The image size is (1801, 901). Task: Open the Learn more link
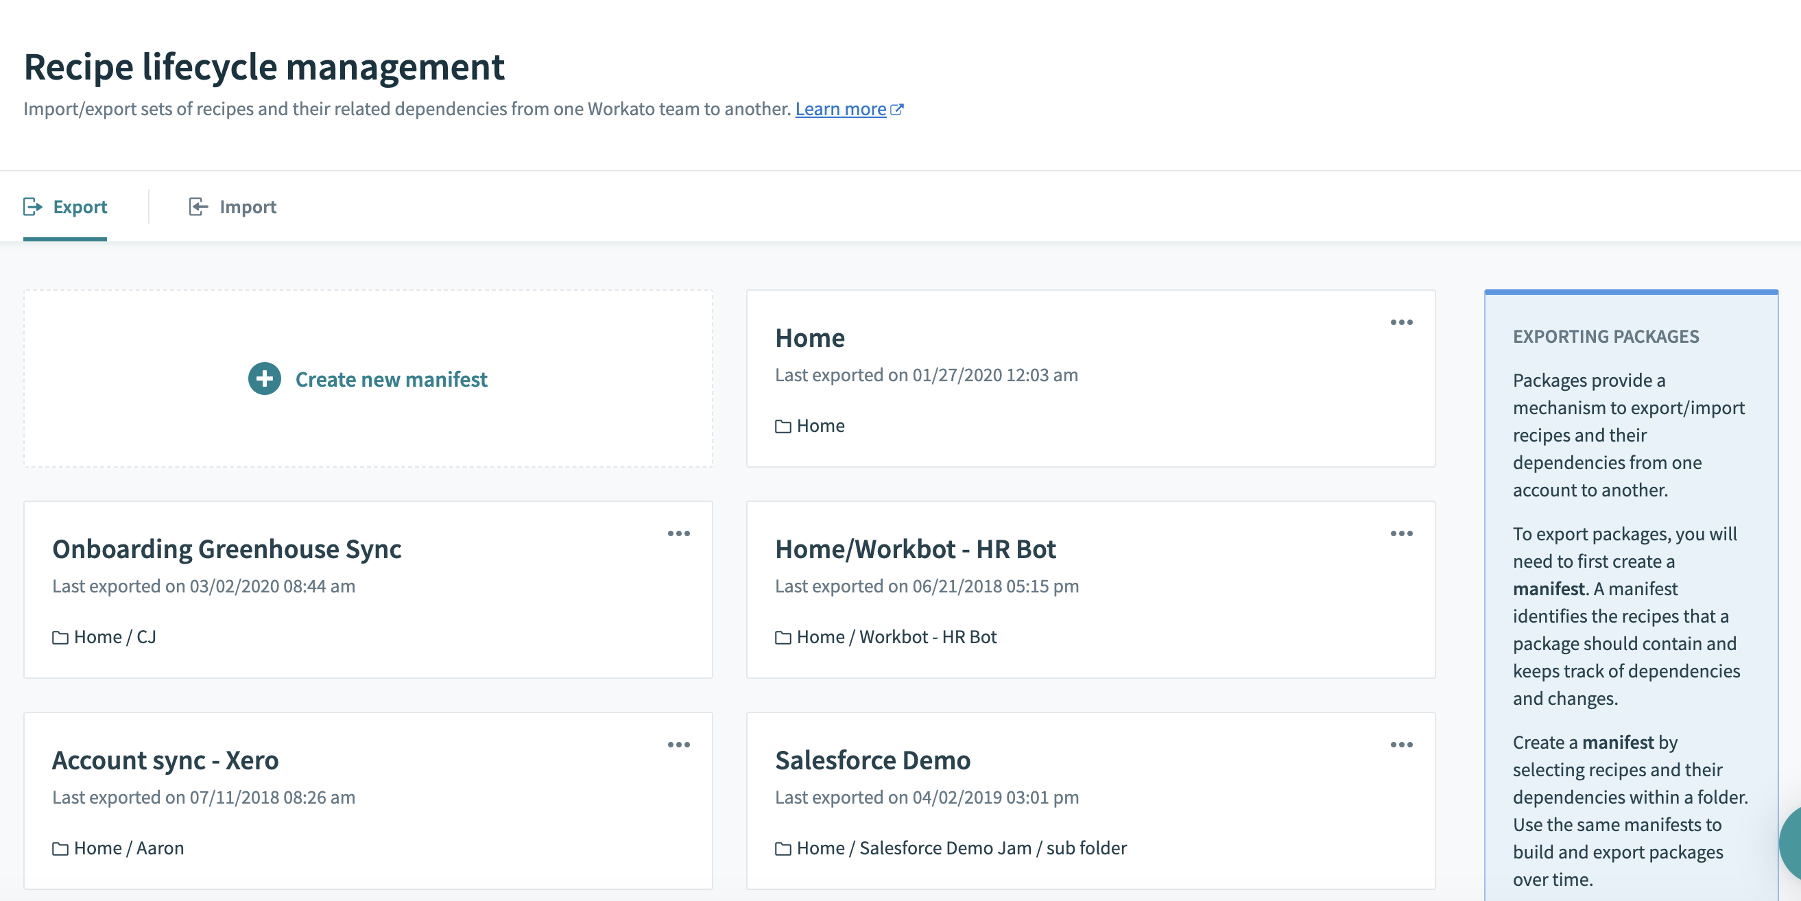coord(841,108)
